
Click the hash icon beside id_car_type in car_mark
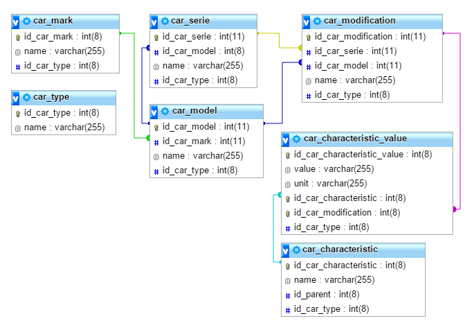[18, 67]
